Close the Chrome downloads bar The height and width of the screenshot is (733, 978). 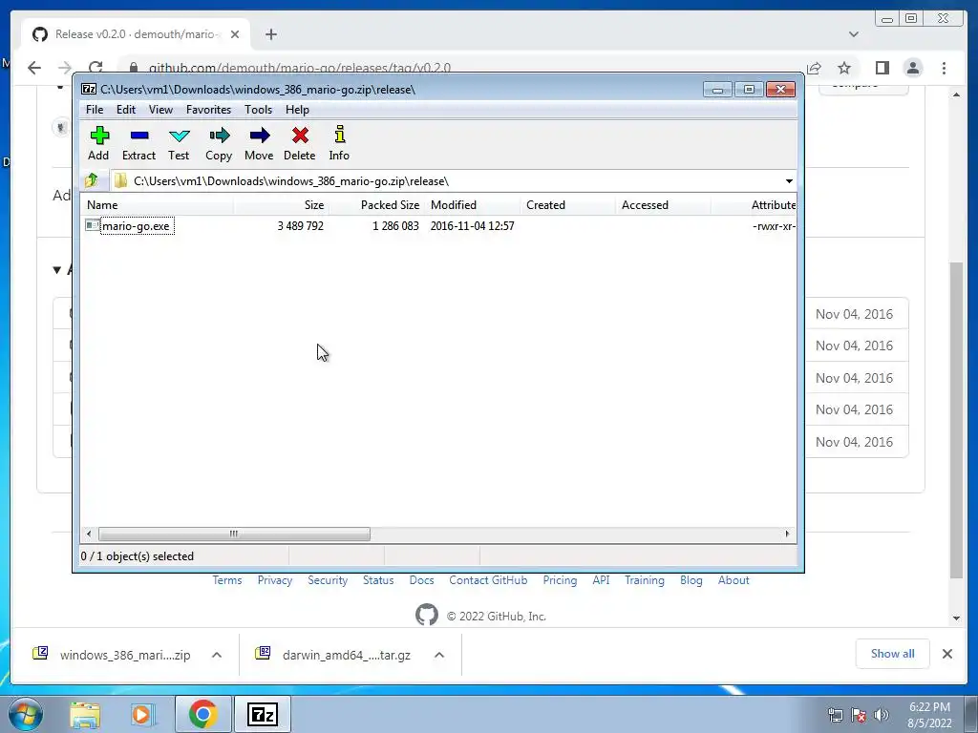tap(946, 654)
